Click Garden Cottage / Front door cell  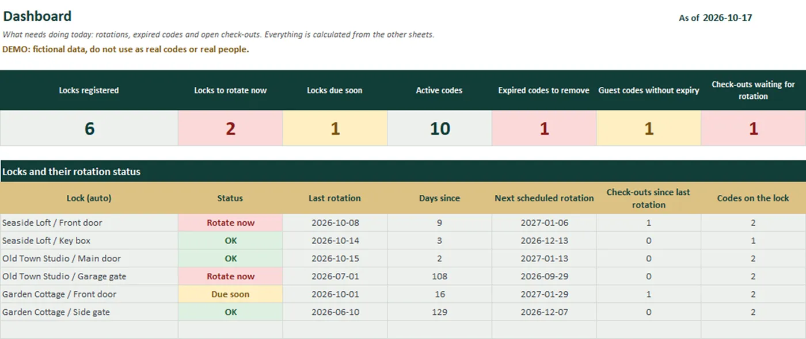(x=89, y=294)
